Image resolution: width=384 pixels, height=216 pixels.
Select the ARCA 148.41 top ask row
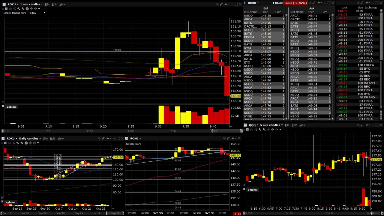click(x=311, y=16)
